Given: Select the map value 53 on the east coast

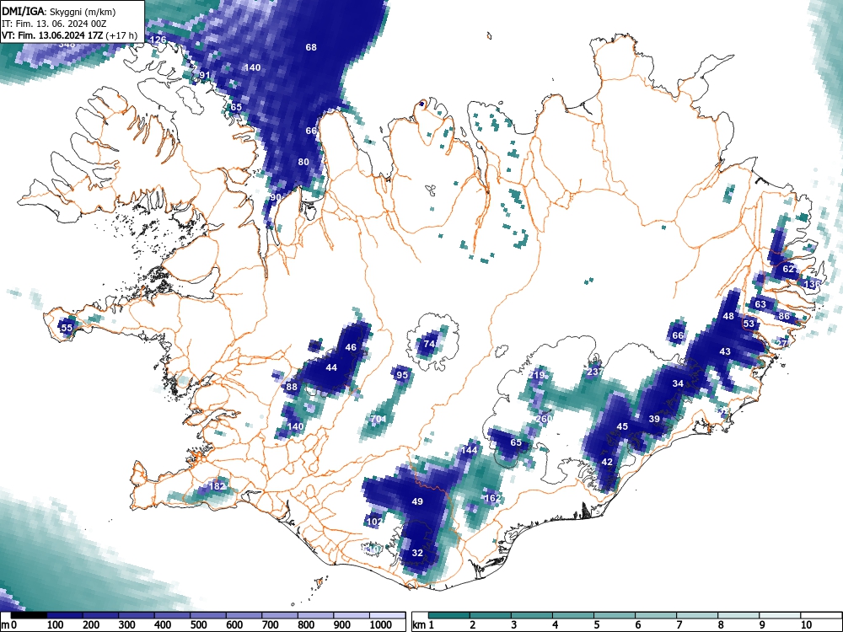Looking at the screenshot, I should point(749,324).
